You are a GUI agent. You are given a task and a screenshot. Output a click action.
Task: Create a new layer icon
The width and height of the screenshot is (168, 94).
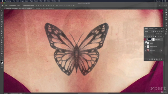[159, 59]
